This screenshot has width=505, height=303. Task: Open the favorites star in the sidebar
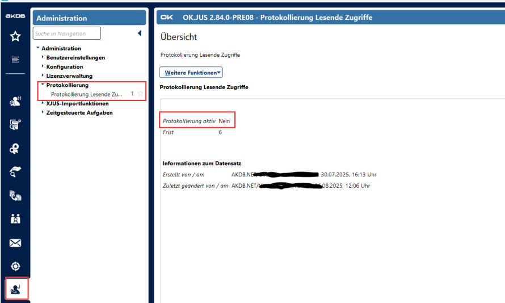pos(15,36)
